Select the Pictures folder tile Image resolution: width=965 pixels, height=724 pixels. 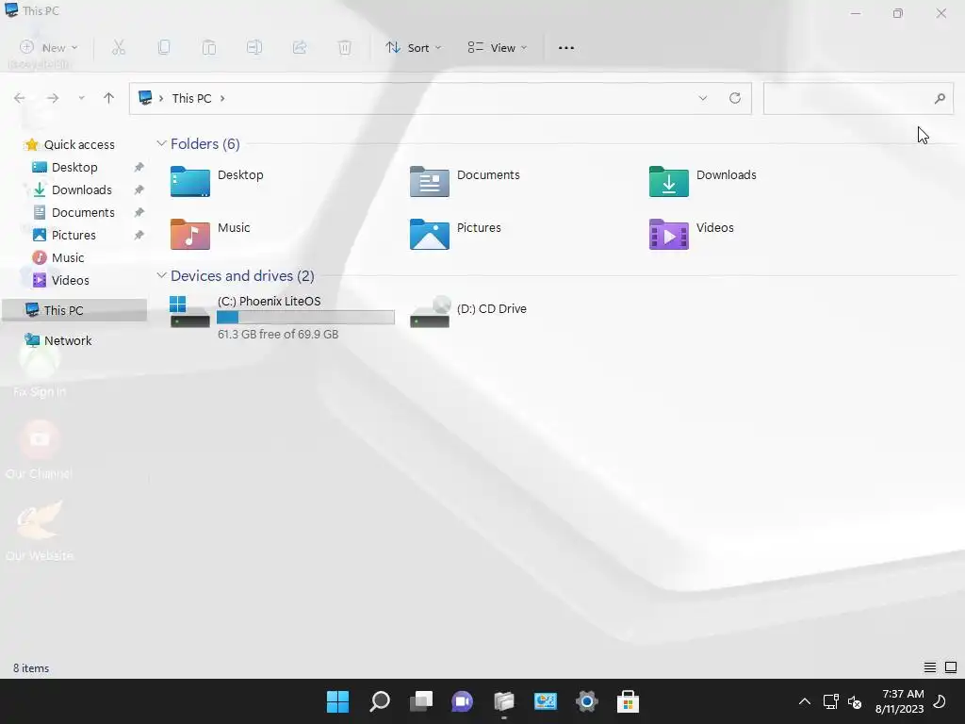(455, 234)
